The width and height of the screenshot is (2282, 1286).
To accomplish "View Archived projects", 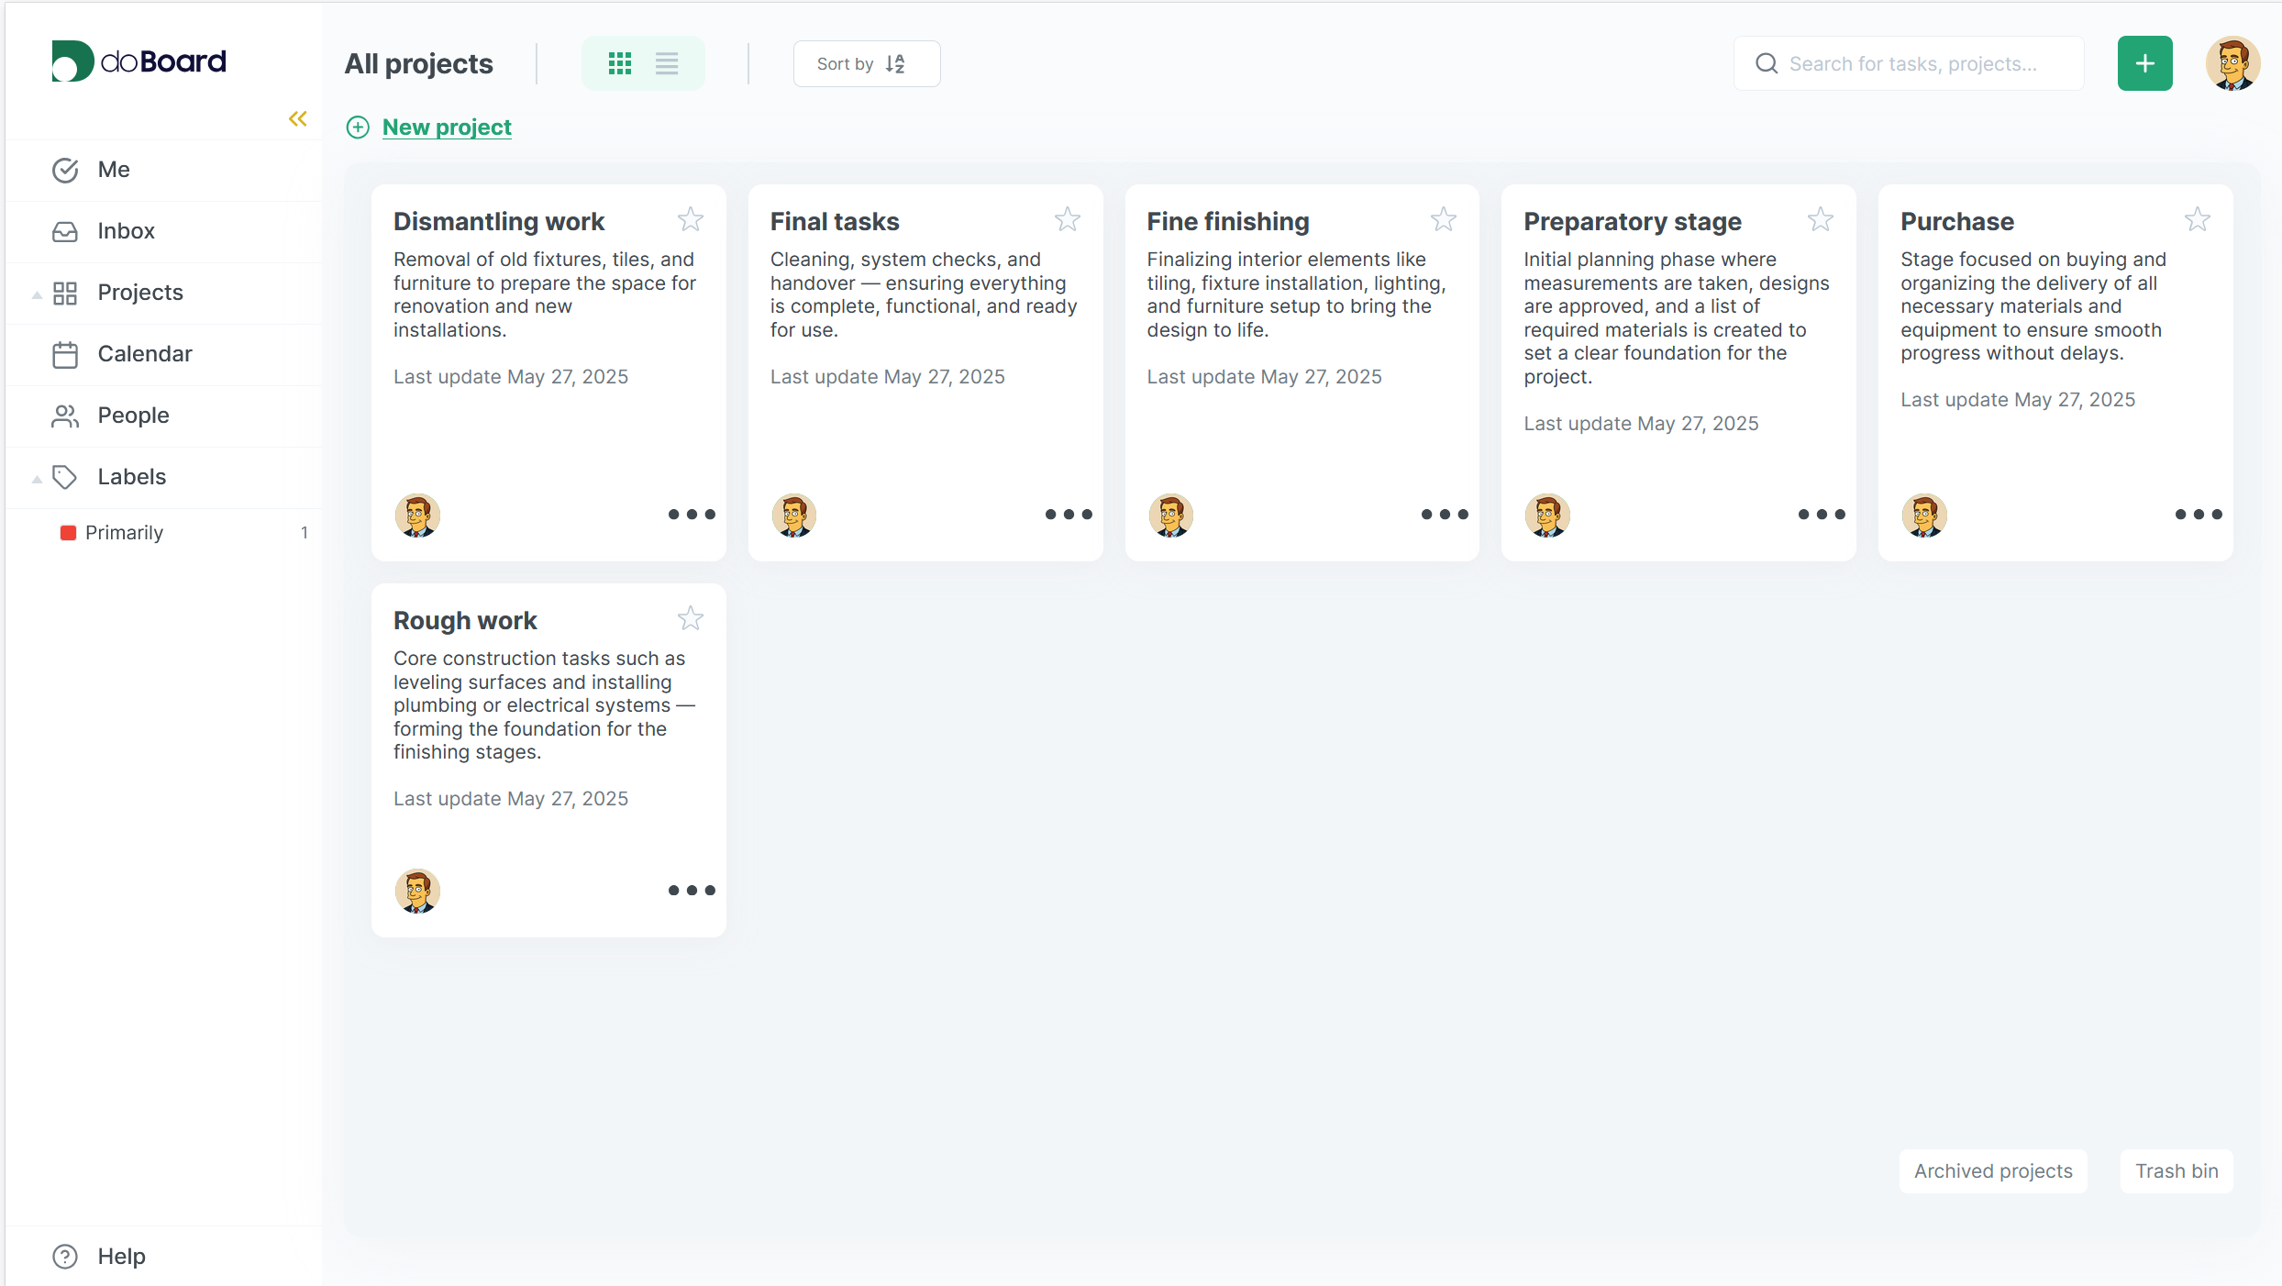I will (1992, 1170).
